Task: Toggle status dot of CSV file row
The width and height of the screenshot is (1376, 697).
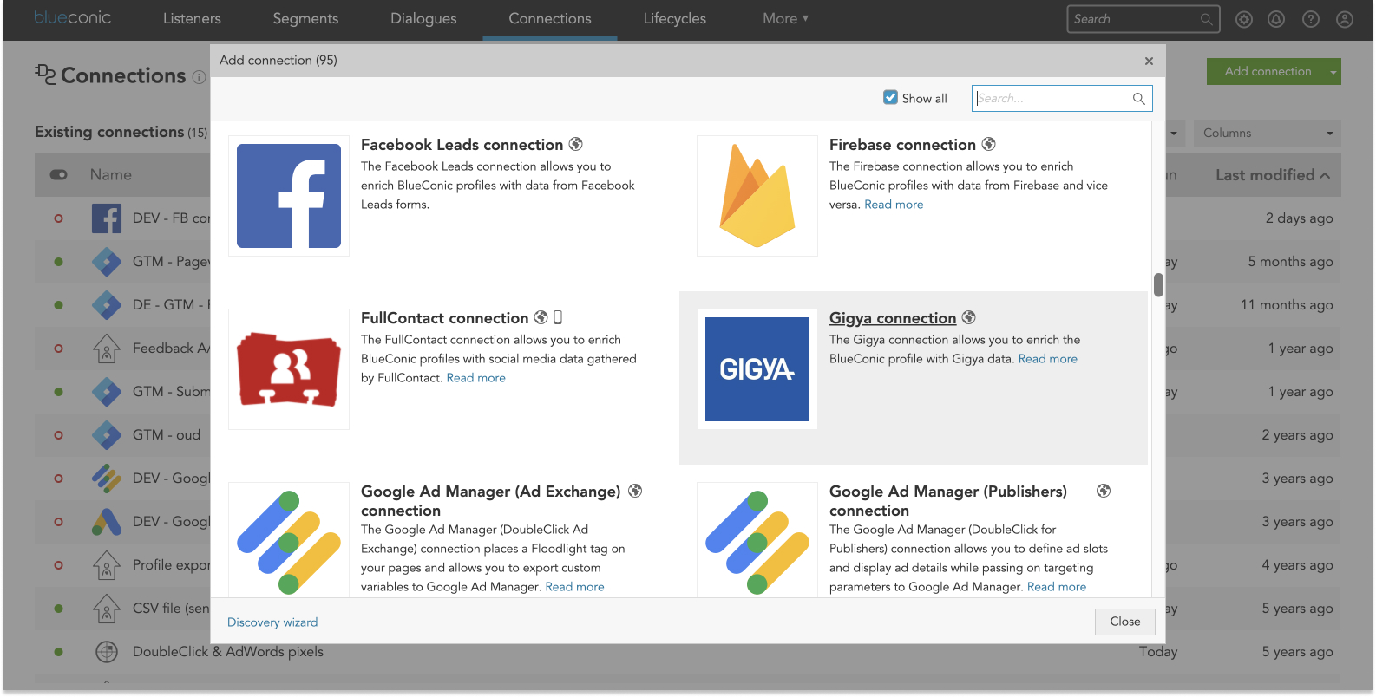Action: (x=58, y=609)
